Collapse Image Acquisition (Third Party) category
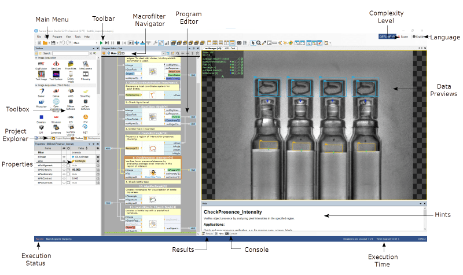463x275 pixels. 36,85
